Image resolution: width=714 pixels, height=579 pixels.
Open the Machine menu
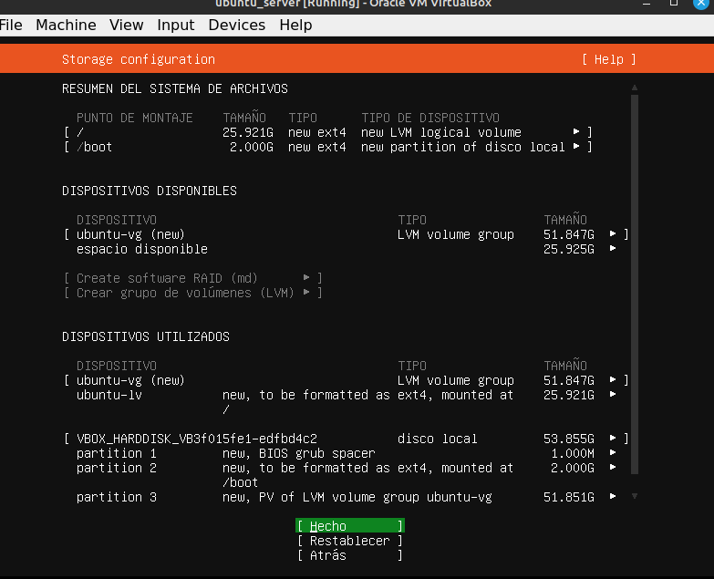66,25
